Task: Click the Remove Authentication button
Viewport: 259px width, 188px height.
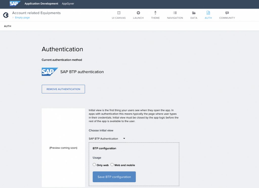Action: tap(63, 89)
